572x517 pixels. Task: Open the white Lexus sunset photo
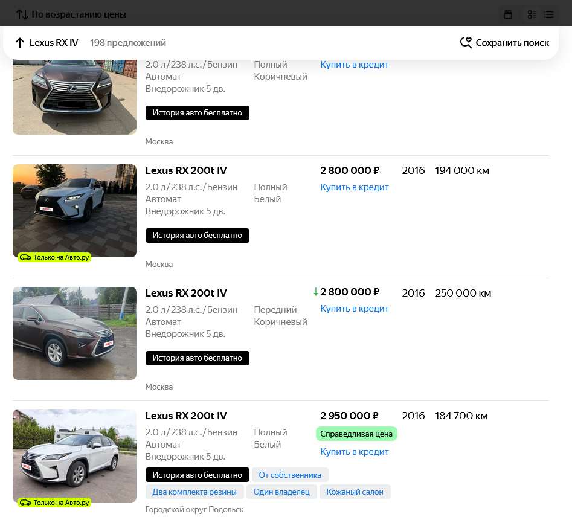tap(74, 211)
